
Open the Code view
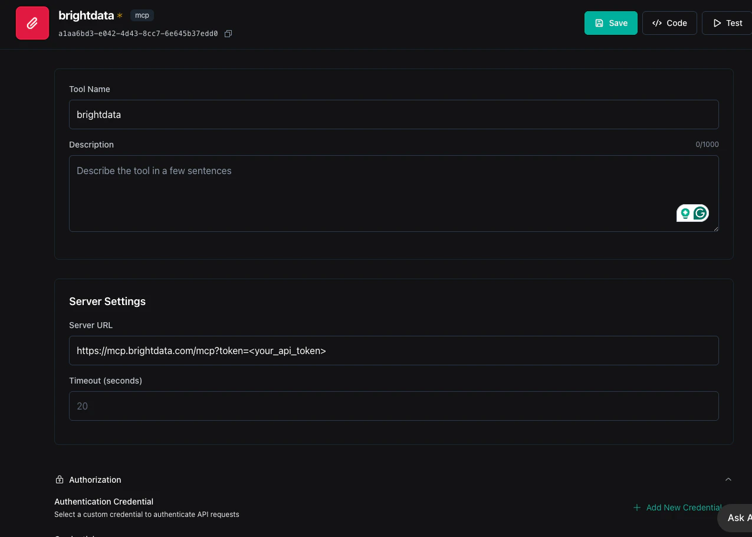(x=669, y=23)
